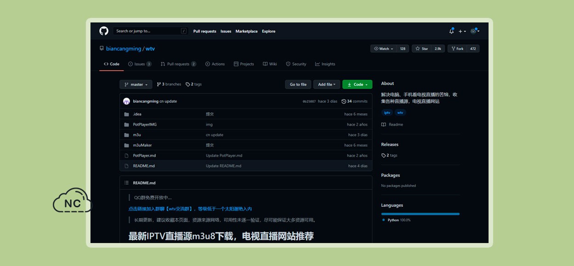Image resolution: width=574 pixels, height=266 pixels.
Task: Open the wtv repository name link
Action: point(150,49)
